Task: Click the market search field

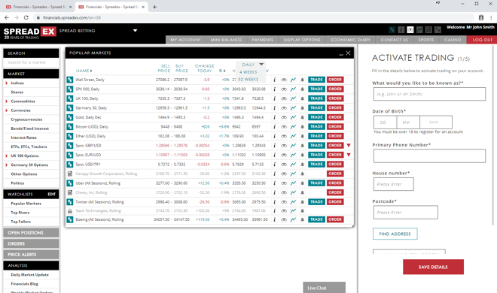Action: coord(31,62)
